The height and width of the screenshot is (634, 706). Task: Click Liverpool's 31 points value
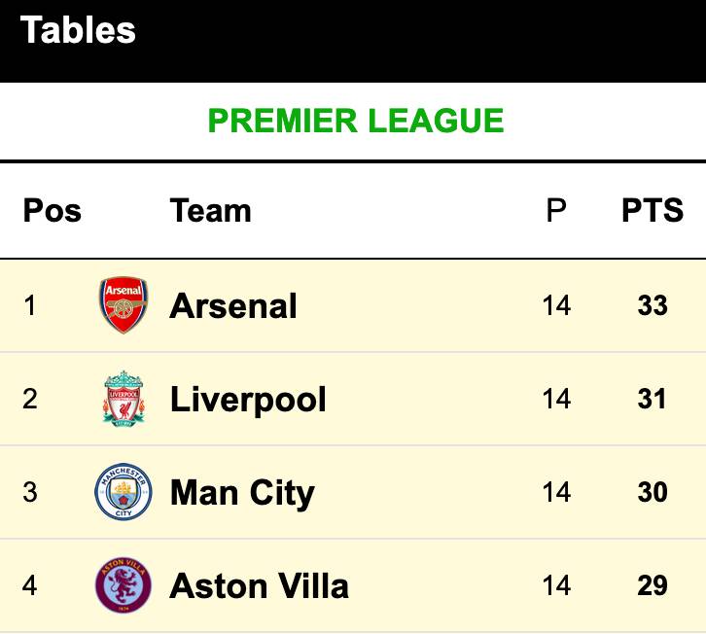[x=653, y=400]
